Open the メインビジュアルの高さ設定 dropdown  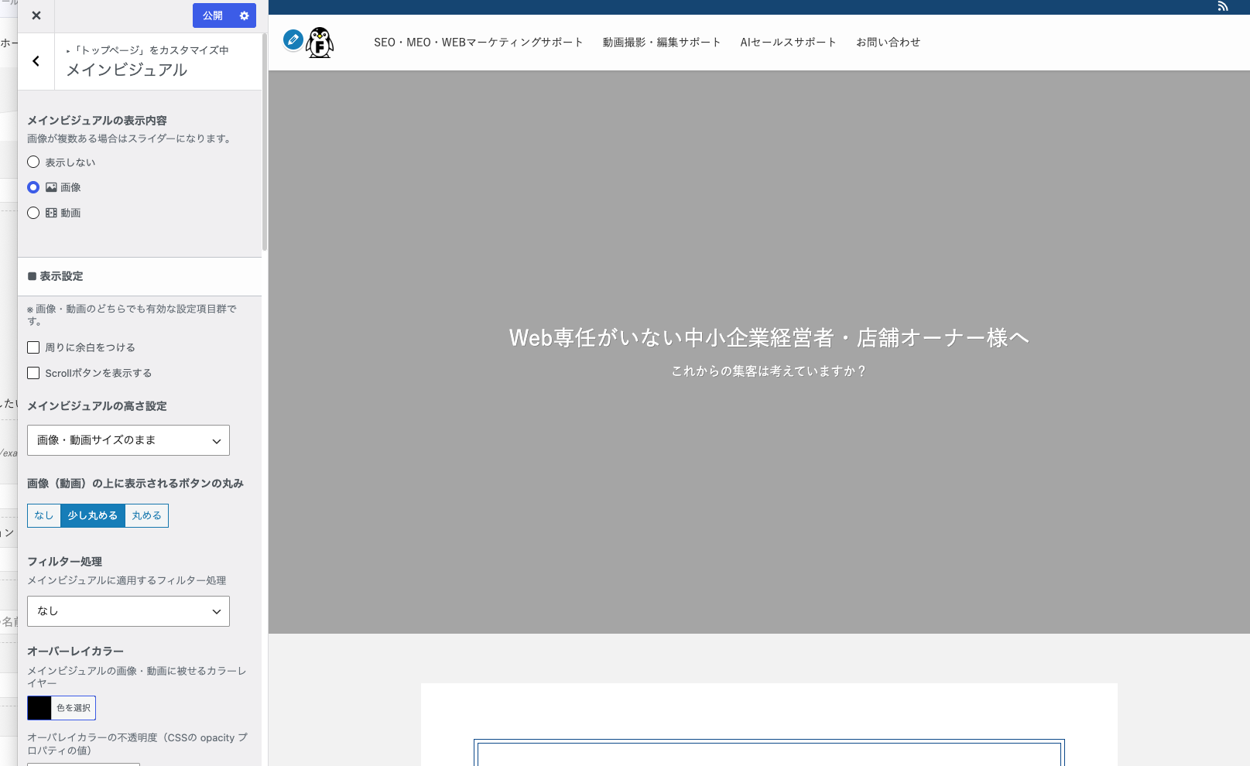tap(128, 440)
